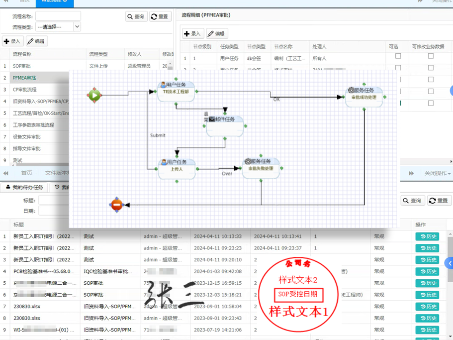This screenshot has width=453, height=340.
Task: Click 编辑 edit button in process list toolbar
Action: click(37, 41)
